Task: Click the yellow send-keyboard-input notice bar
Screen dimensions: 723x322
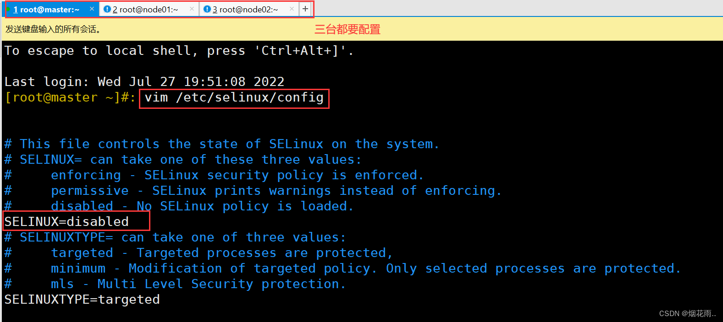Action: pos(362,29)
